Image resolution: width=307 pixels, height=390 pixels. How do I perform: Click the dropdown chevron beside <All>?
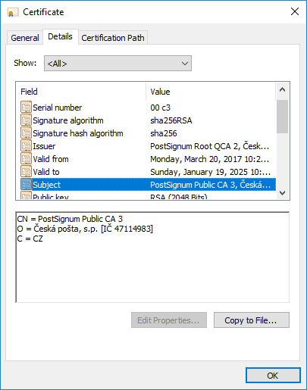click(x=185, y=64)
